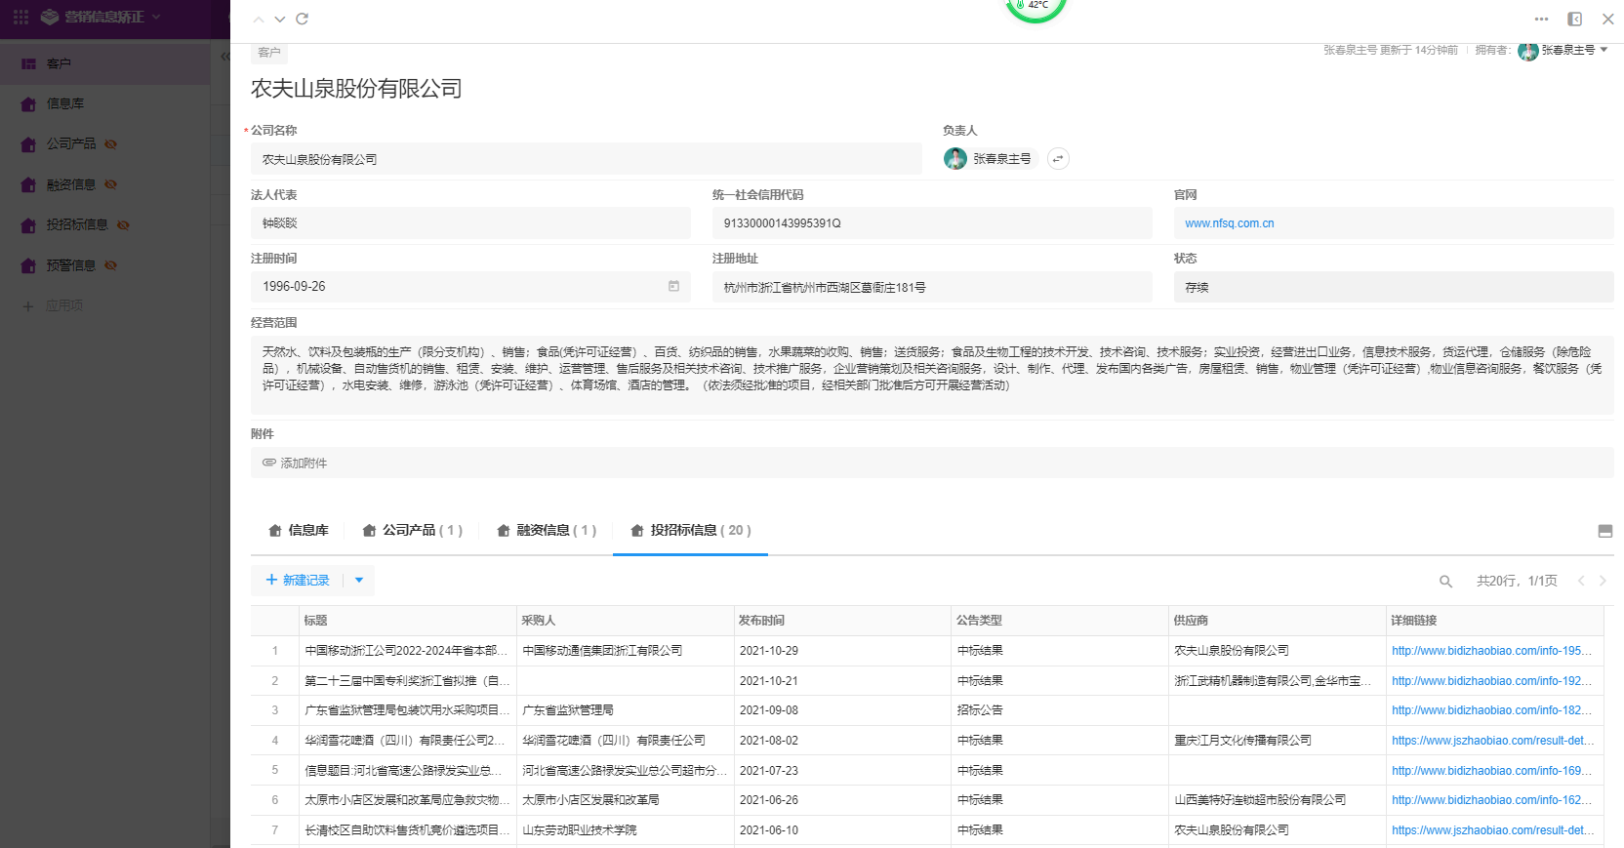Open the more options ellipsis menu
This screenshot has height=848, width=1624.
(x=1541, y=19)
